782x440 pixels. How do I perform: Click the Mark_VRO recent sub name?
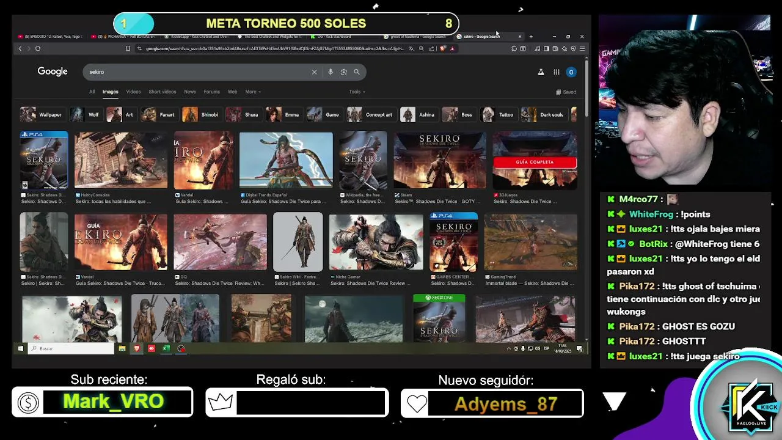pyautogui.click(x=113, y=402)
